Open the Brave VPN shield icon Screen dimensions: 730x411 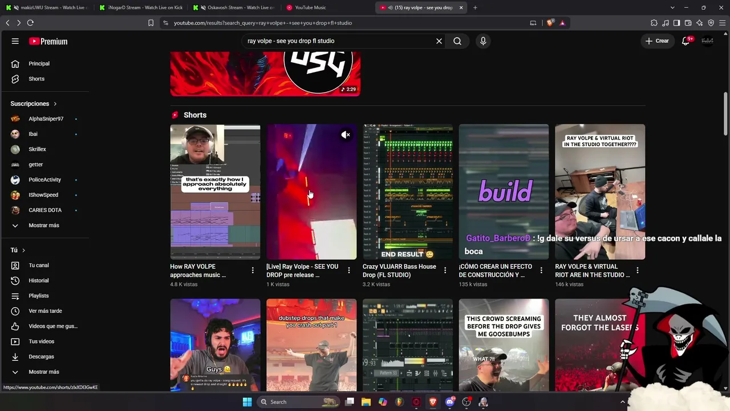711,23
